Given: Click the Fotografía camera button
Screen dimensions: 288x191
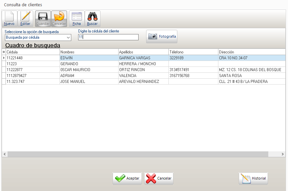Looking at the screenshot, I should 162,37.
